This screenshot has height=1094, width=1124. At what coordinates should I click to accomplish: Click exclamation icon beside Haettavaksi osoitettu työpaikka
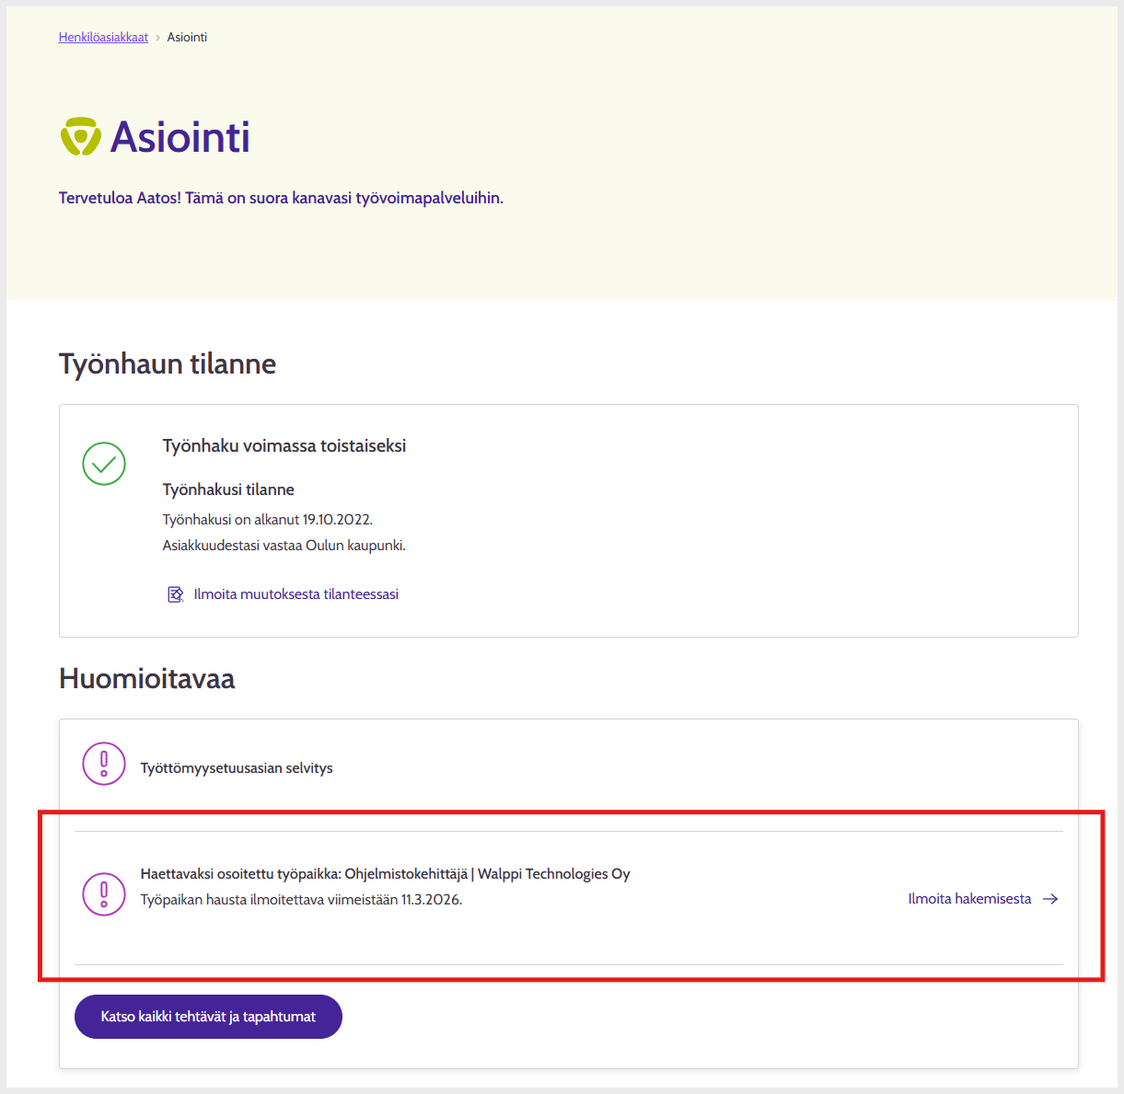tap(104, 894)
